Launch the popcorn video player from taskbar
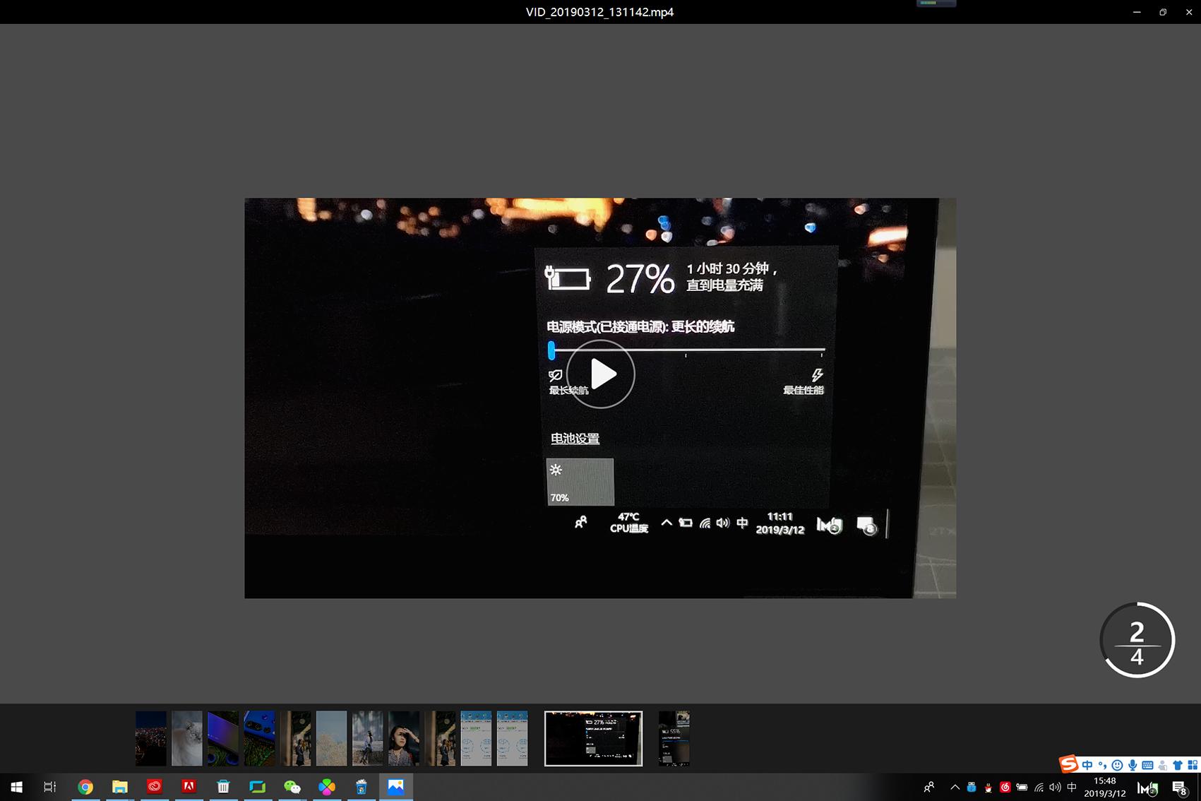The width and height of the screenshot is (1201, 801). [362, 786]
